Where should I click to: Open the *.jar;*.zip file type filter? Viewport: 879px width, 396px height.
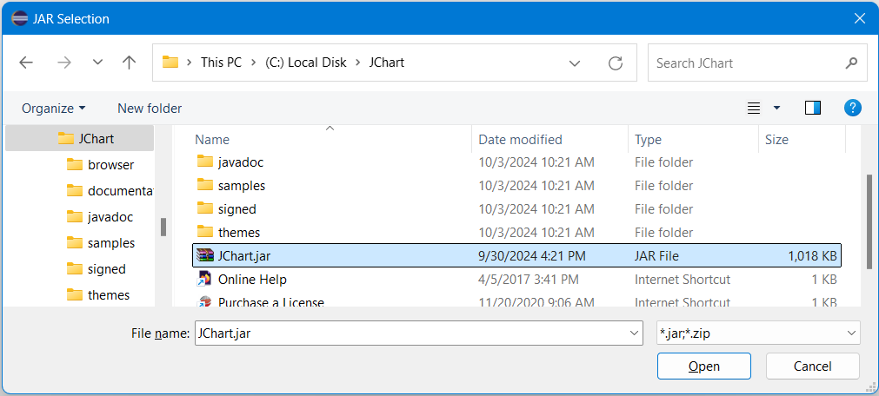click(x=758, y=333)
